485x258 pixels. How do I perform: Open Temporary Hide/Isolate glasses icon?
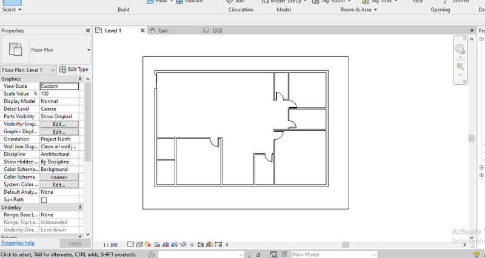click(183, 245)
